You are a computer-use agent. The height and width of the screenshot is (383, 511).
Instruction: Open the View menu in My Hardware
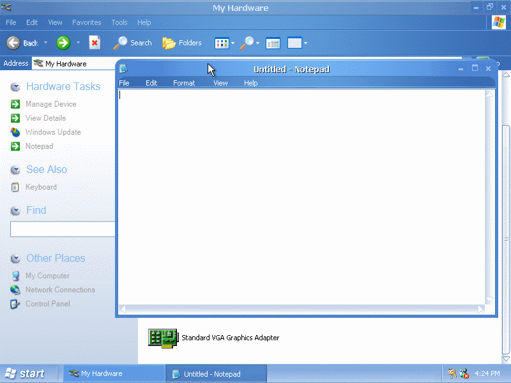[55, 22]
